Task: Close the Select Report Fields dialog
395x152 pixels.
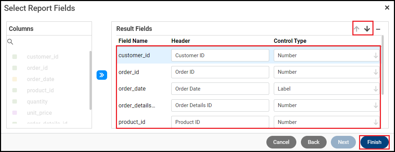Action: tap(387, 8)
